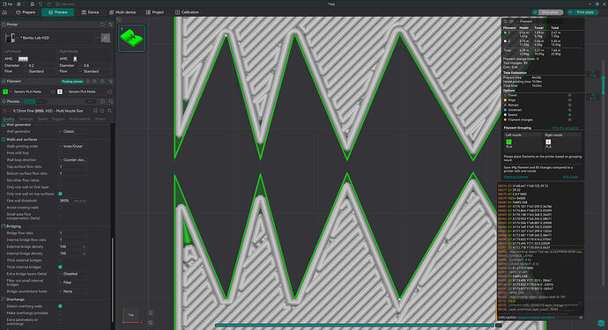Toggle Seams visibility in Options list
This screenshot has width=608, height=330.
[x=569, y=114]
